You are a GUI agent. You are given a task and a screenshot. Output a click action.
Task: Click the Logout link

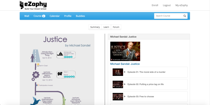click(x=167, y=5)
